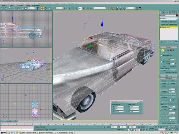Click the Remove Isolated Vertices button
The height and width of the screenshot is (134, 179).
click(168, 123)
